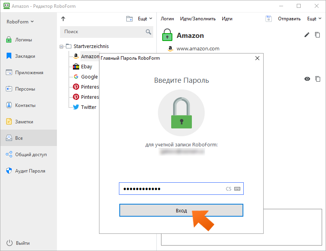Open the RoboForm dropdown menu
Image resolution: width=326 pixels, height=251 pixels.
[20, 21]
